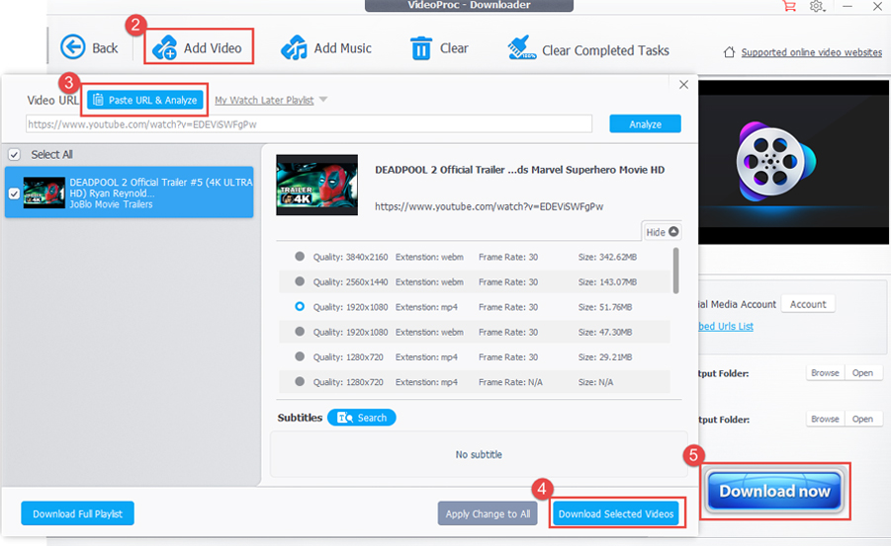Go back using the Back arrow icon

73,47
